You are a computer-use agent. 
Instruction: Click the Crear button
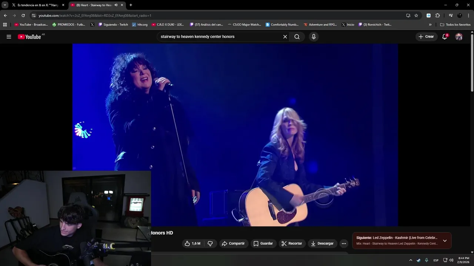426,37
